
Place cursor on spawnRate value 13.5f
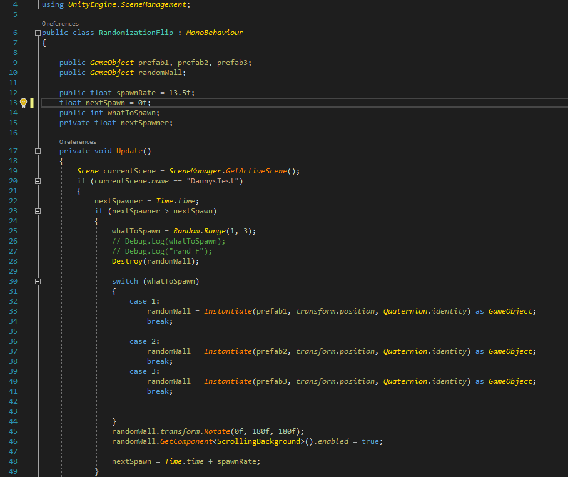point(180,93)
